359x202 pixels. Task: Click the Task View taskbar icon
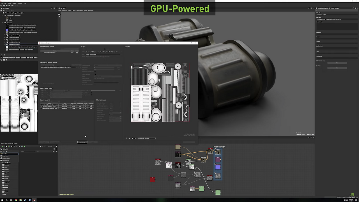click(x=11, y=200)
